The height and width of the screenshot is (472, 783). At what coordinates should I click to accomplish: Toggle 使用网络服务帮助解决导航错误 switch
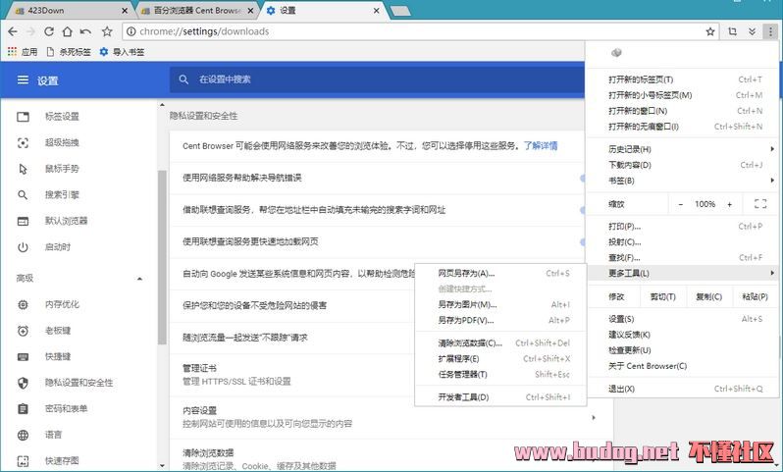click(x=582, y=178)
